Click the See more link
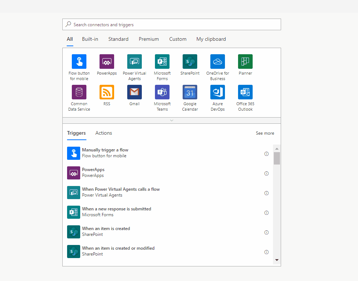 coord(265,133)
